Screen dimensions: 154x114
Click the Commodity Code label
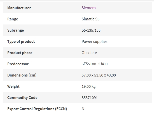pyautogui.click(x=22, y=98)
